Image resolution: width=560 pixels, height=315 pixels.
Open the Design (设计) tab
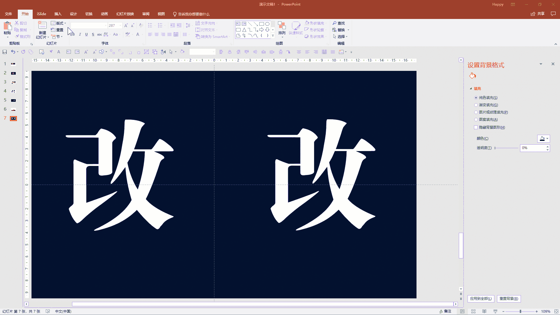[73, 14]
